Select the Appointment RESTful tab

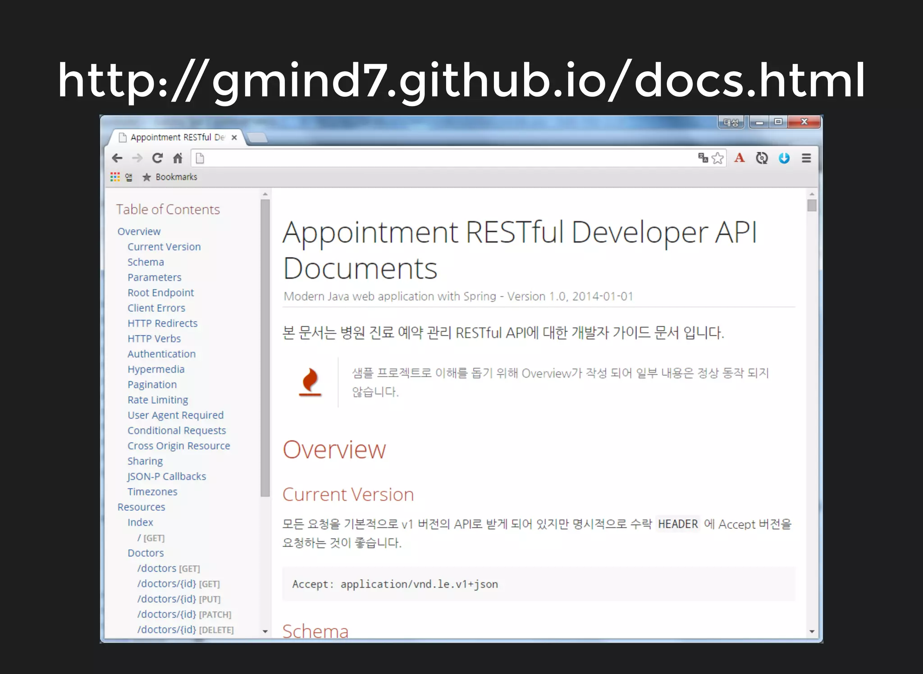(177, 137)
